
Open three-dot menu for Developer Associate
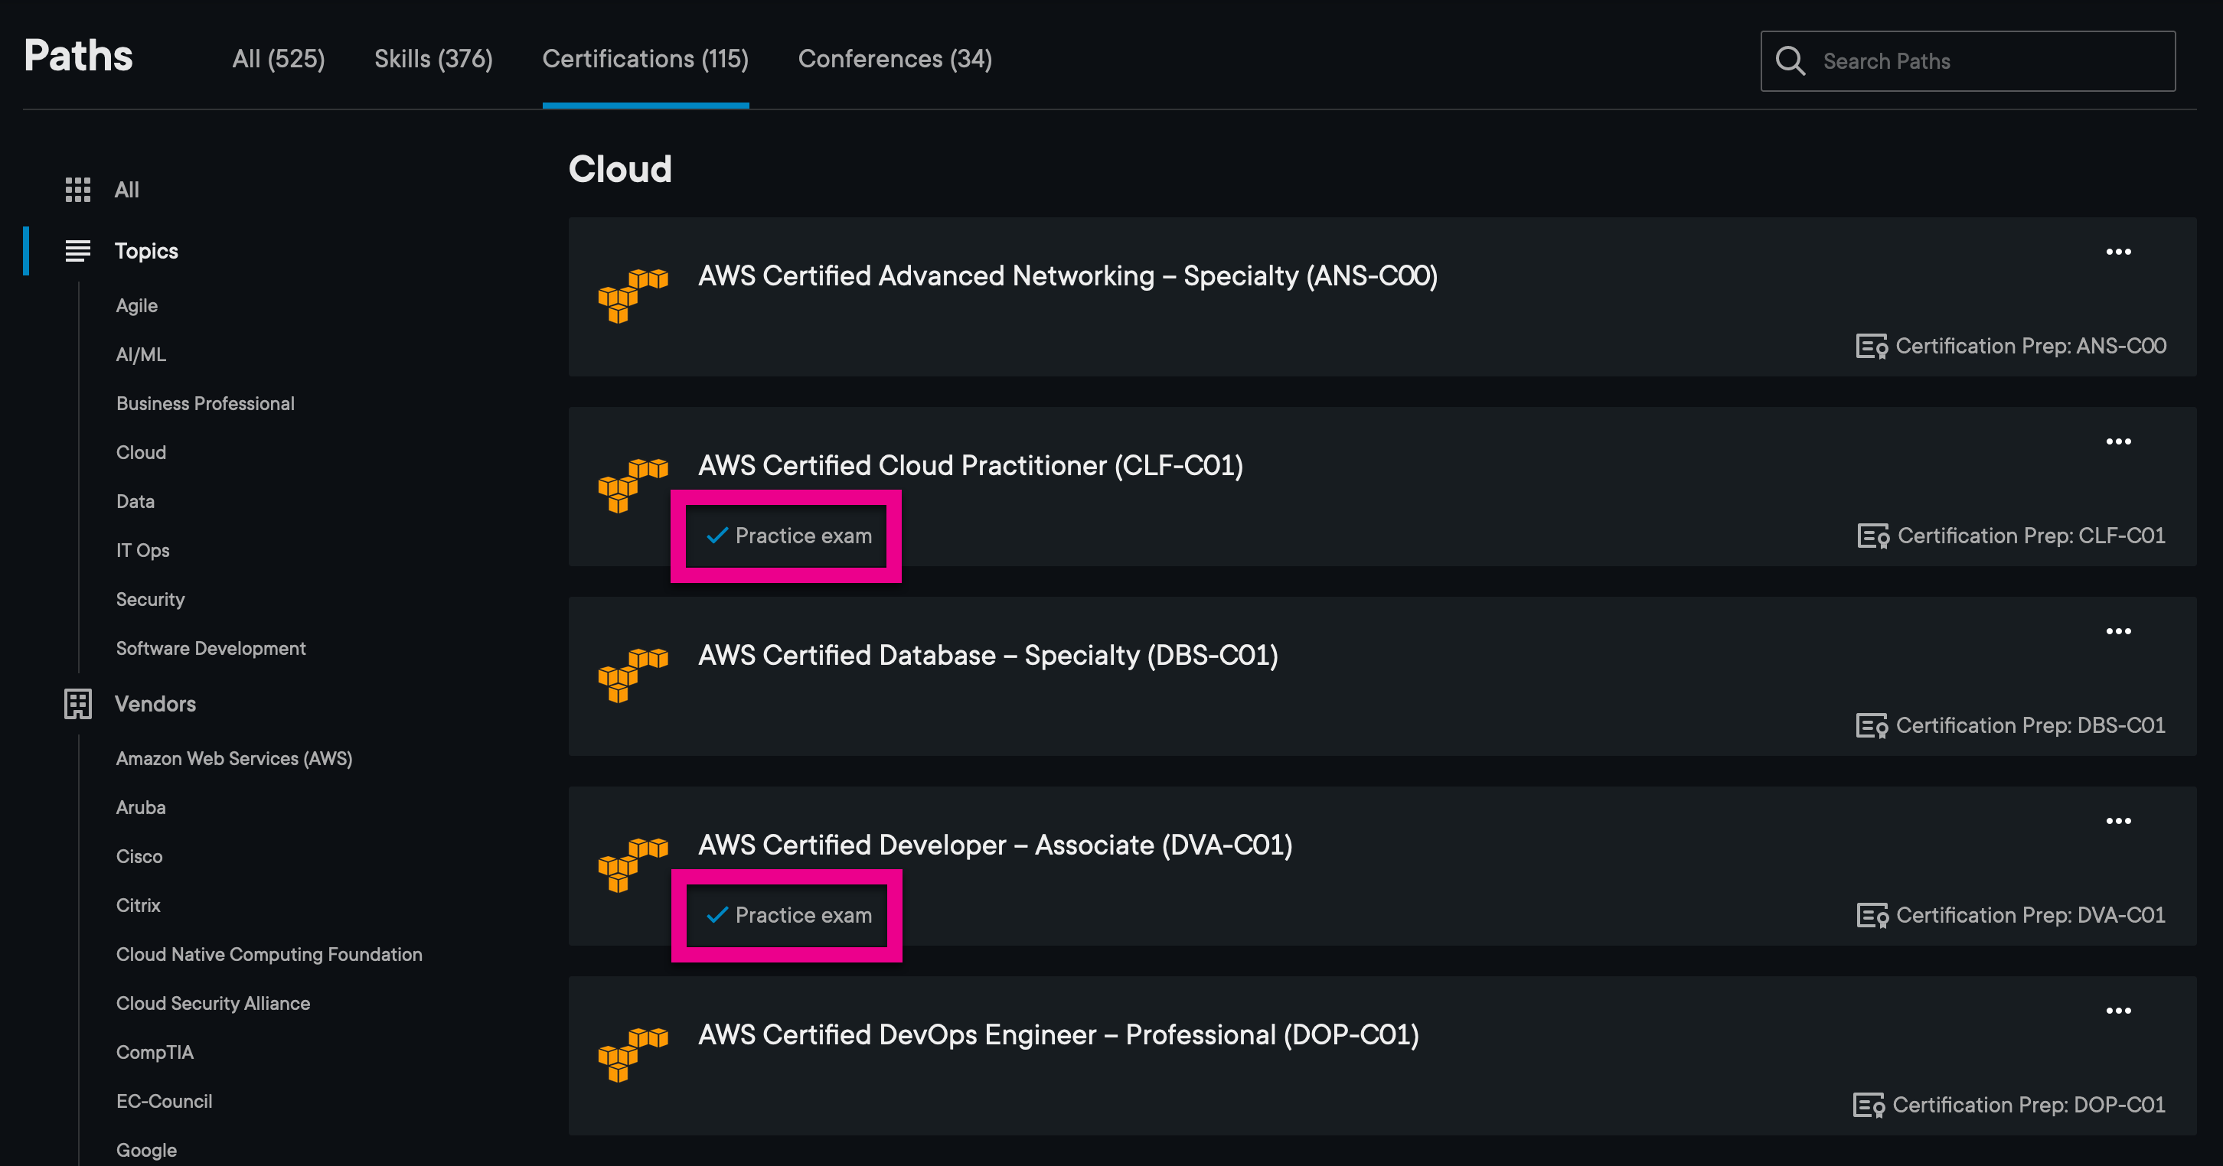[2119, 821]
